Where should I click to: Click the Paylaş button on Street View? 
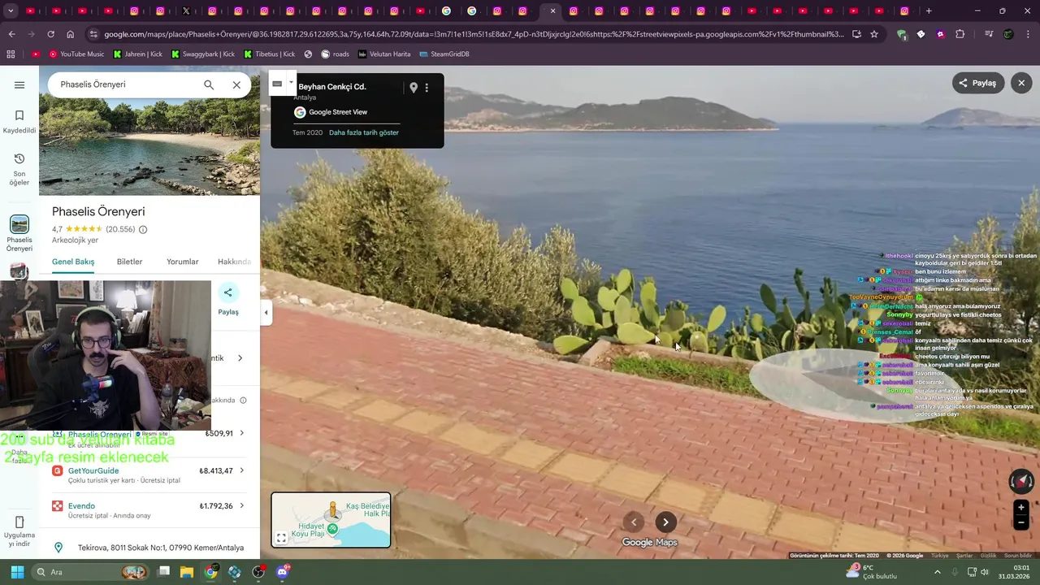[977, 83]
